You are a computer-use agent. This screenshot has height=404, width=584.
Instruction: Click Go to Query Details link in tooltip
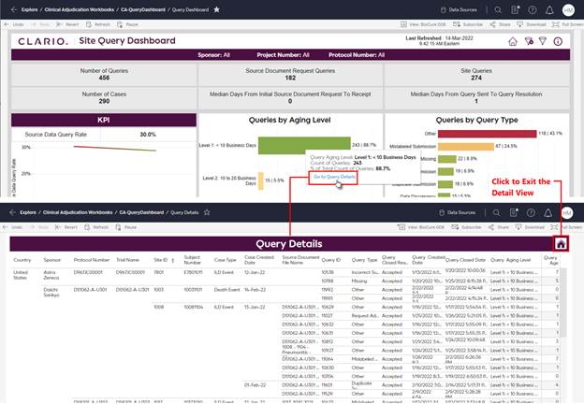click(334, 176)
